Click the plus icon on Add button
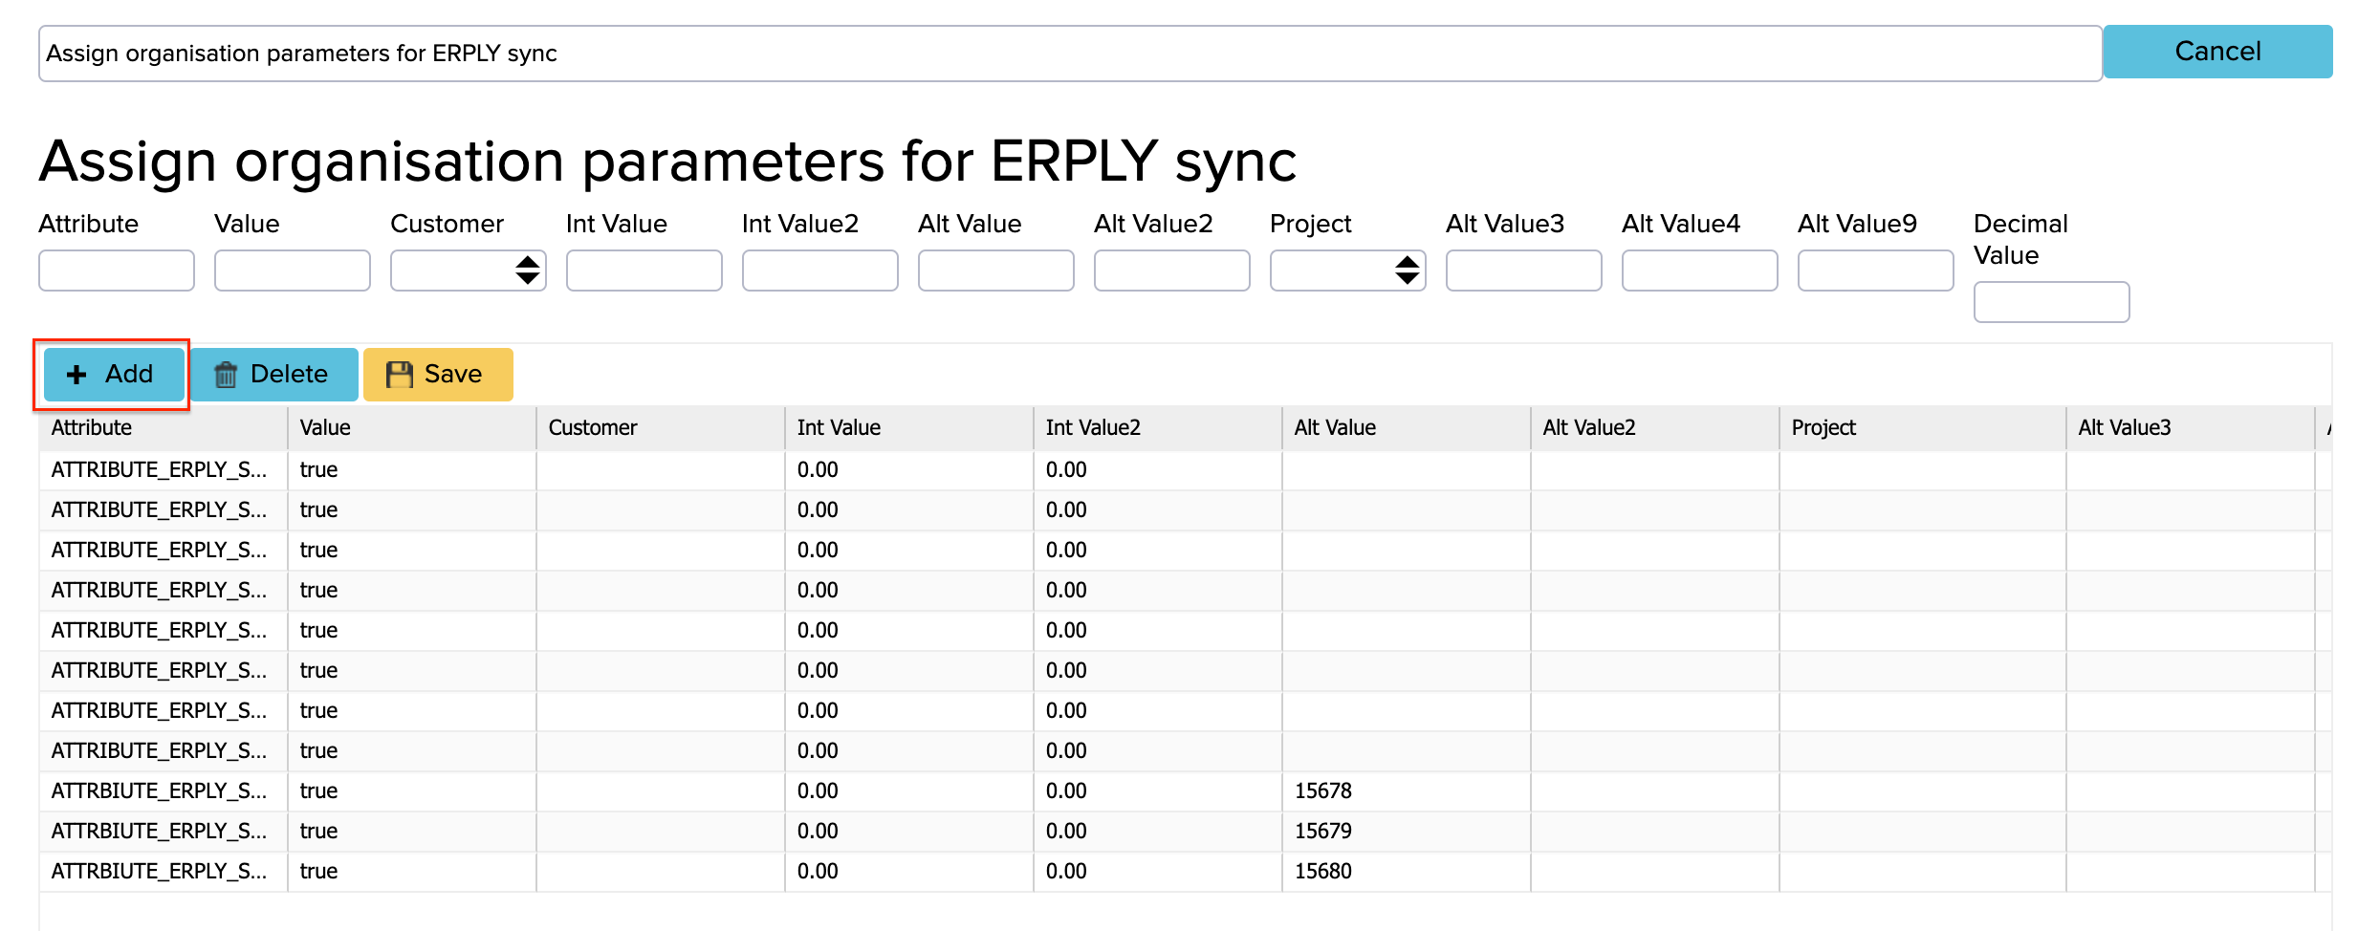2358x931 pixels. [76, 375]
